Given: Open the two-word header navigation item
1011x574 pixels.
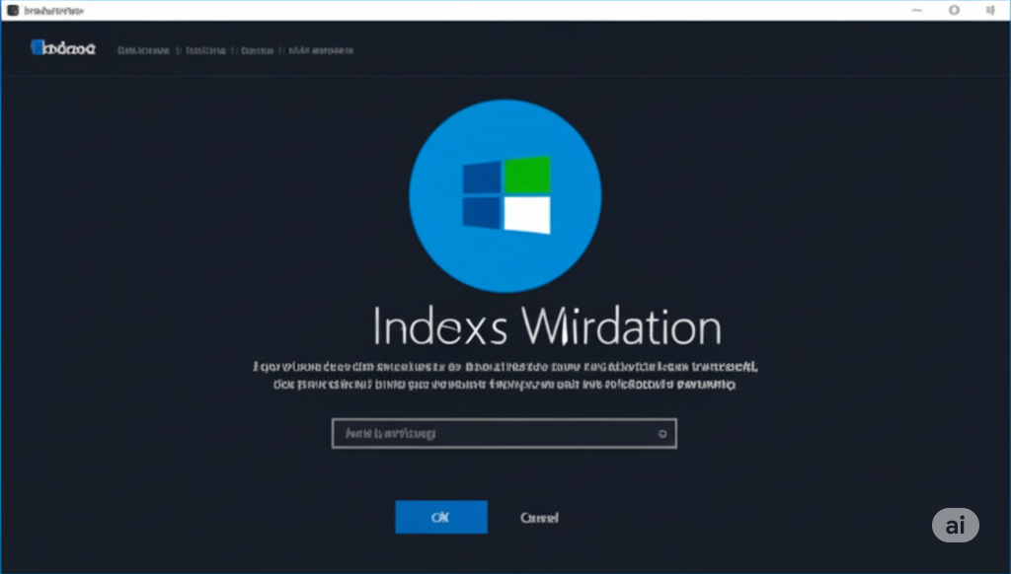Looking at the screenshot, I should tap(321, 50).
